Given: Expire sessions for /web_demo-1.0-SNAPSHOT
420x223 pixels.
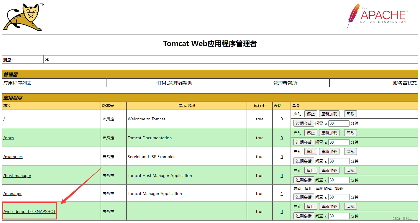Looking at the screenshot, I should click(x=304, y=216).
